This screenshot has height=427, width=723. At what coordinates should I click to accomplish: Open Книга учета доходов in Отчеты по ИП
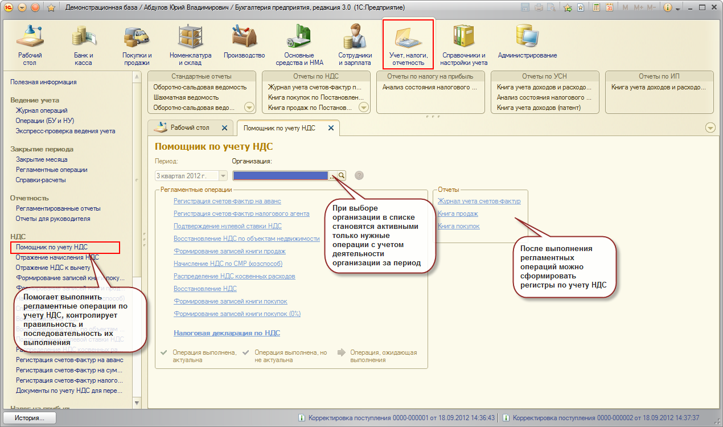click(659, 87)
